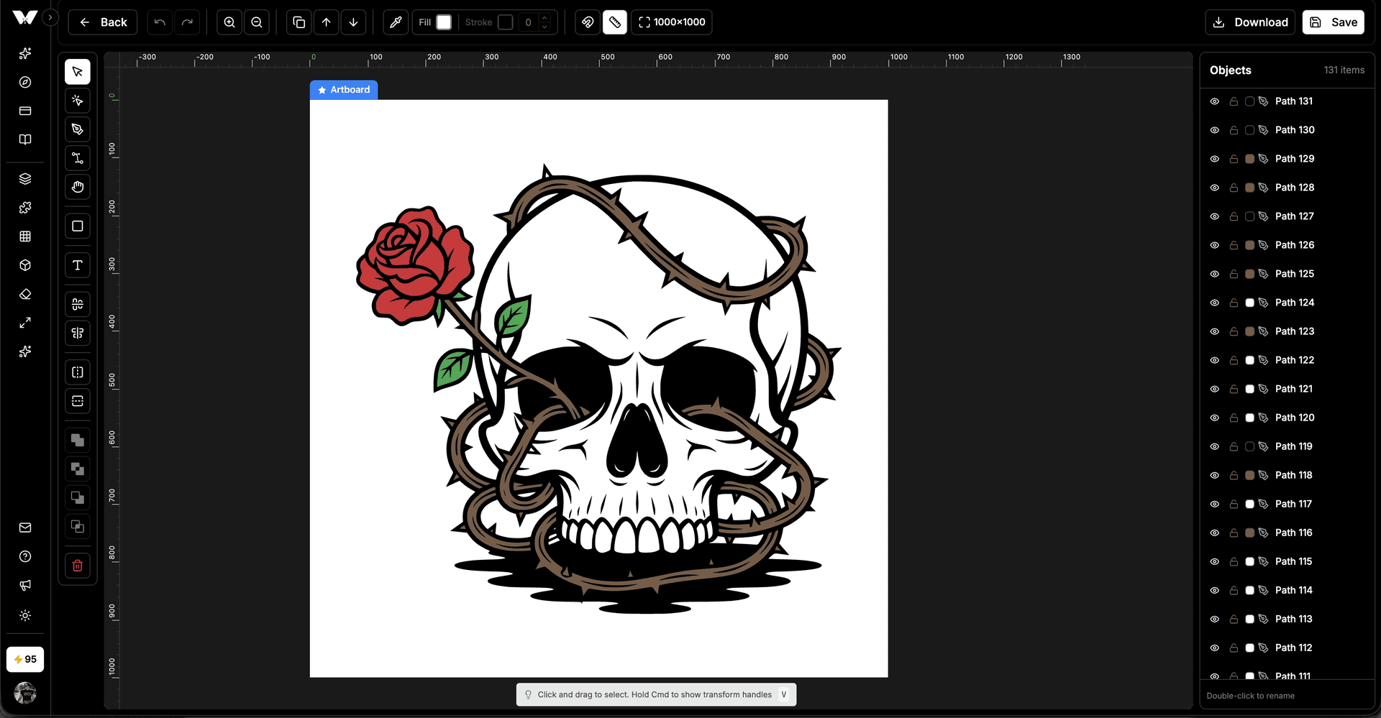1381x718 pixels.
Task: Click the stroke width input field
Action: coord(529,22)
